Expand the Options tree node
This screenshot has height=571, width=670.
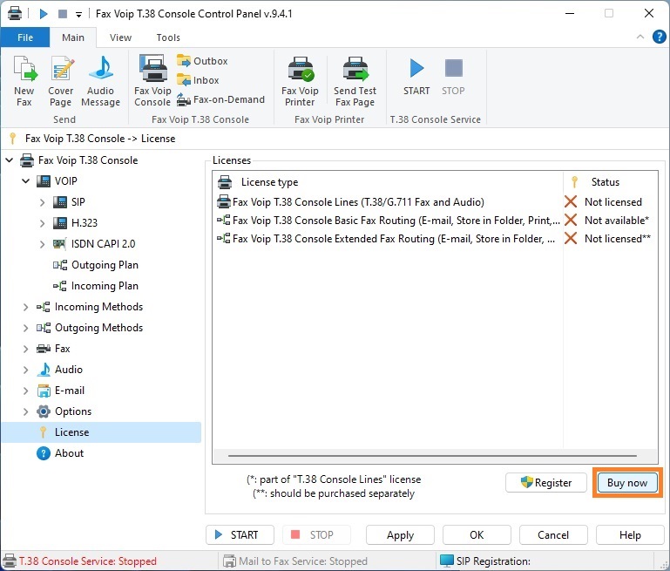25,411
